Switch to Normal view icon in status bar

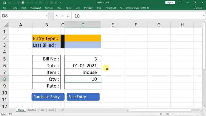coord(161,114)
